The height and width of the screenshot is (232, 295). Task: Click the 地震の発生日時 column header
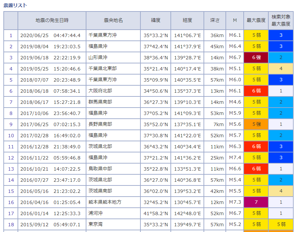point(53,21)
